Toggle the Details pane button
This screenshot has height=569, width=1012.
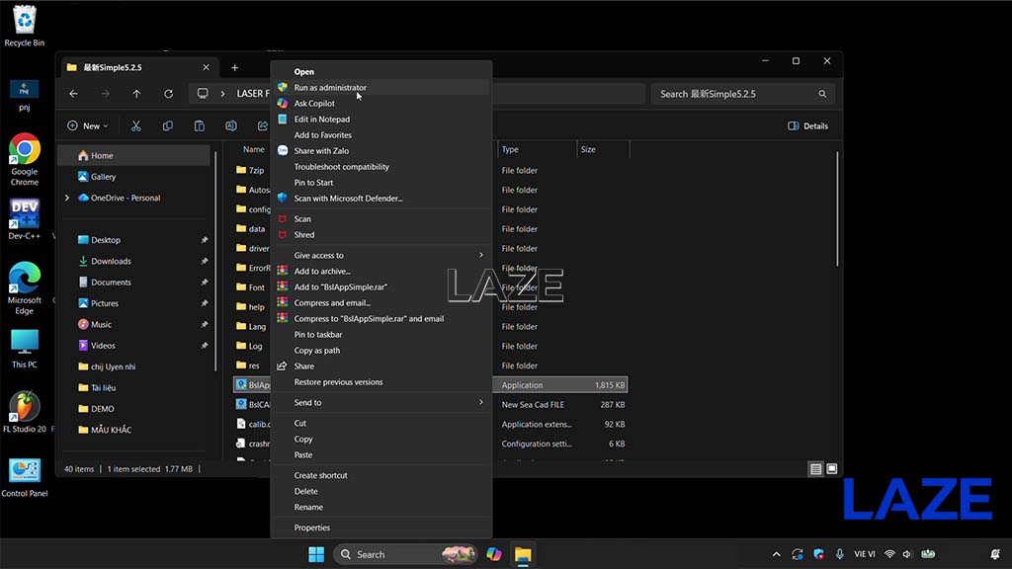[x=808, y=125]
